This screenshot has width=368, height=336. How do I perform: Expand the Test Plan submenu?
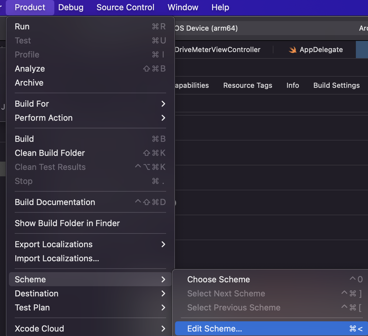(x=90, y=308)
